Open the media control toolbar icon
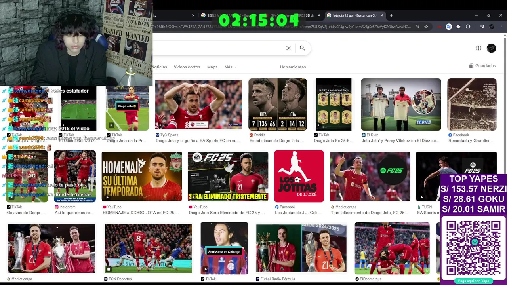This screenshot has width=507, height=285. click(x=482, y=27)
